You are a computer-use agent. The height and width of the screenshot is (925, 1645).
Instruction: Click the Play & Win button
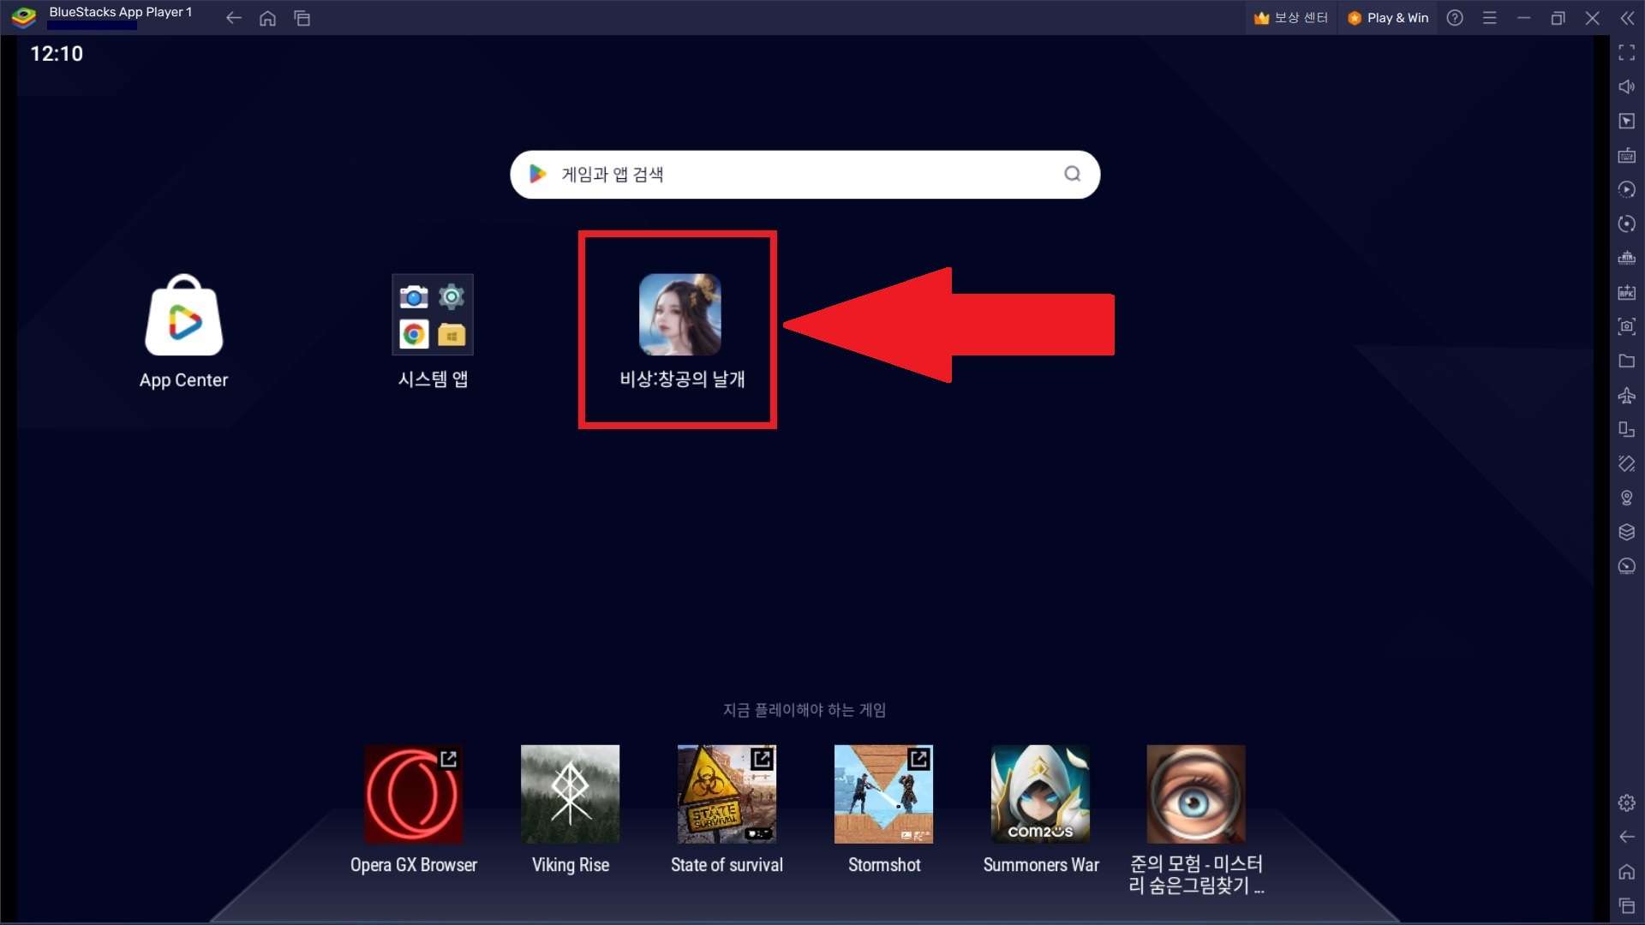tap(1388, 18)
